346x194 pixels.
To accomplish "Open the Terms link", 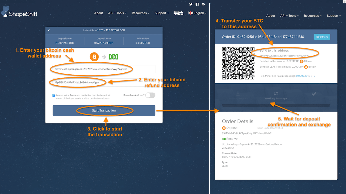I will click(x=73, y=95).
